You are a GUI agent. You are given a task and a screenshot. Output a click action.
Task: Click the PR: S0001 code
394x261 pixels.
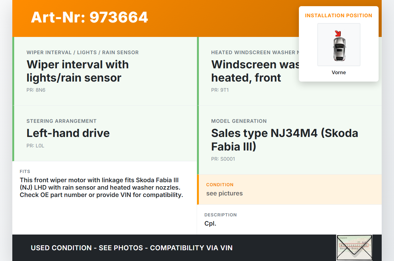(223, 159)
